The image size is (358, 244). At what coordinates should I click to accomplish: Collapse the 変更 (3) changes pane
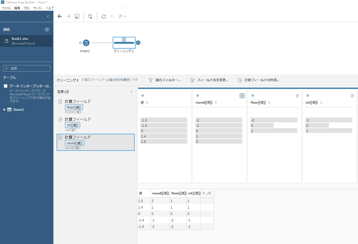coord(131,92)
